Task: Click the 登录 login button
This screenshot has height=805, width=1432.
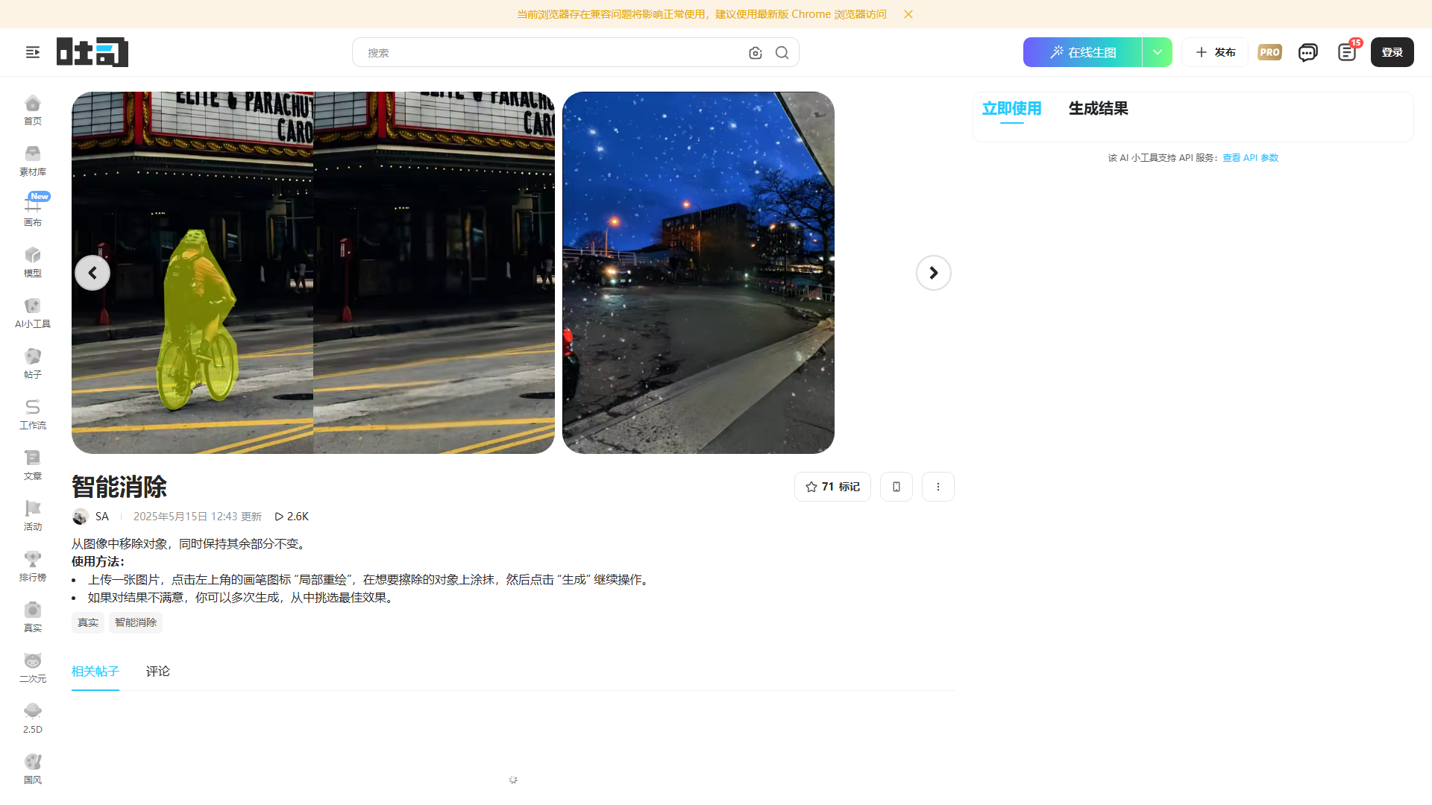Action: [1392, 52]
